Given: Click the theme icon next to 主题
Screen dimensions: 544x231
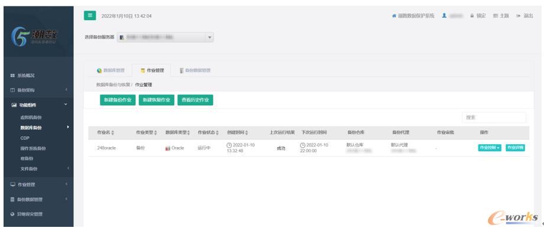Looking at the screenshot, I should 496,16.
